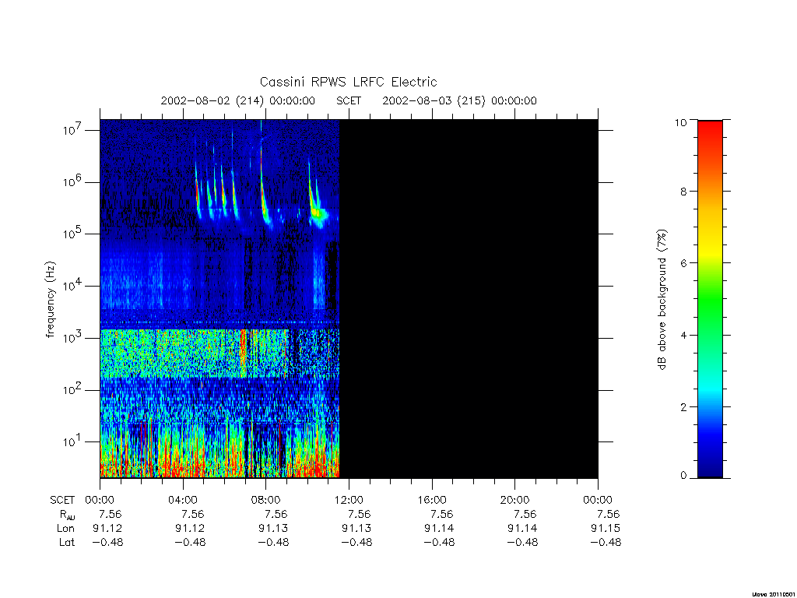Click the Lon value '91.15'
The height and width of the screenshot is (598, 797).
[606, 529]
